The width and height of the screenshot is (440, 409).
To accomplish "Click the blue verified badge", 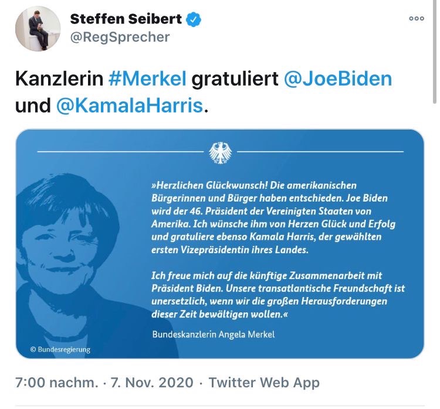I will [194, 19].
